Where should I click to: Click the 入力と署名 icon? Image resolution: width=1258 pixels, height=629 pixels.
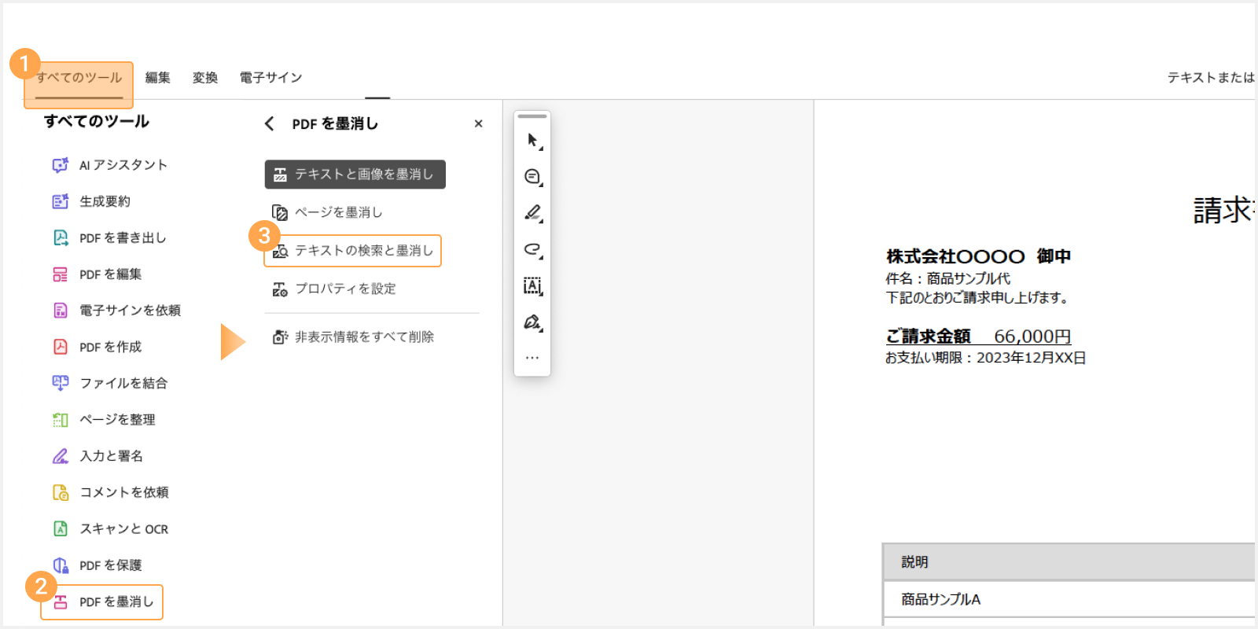point(61,456)
